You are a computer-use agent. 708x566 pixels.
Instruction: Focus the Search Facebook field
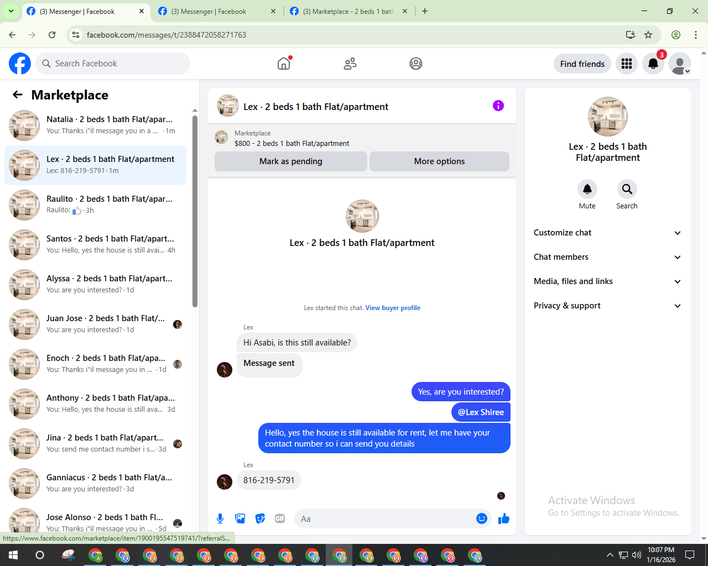click(113, 64)
